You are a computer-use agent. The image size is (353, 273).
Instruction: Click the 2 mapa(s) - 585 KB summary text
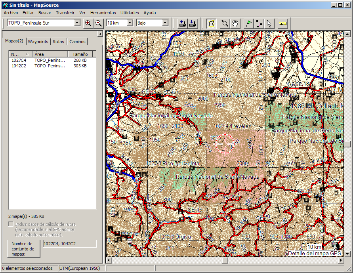tap(26, 216)
